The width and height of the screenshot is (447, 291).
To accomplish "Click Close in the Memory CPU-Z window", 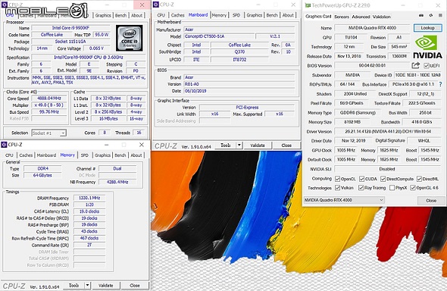I will point(135,285).
